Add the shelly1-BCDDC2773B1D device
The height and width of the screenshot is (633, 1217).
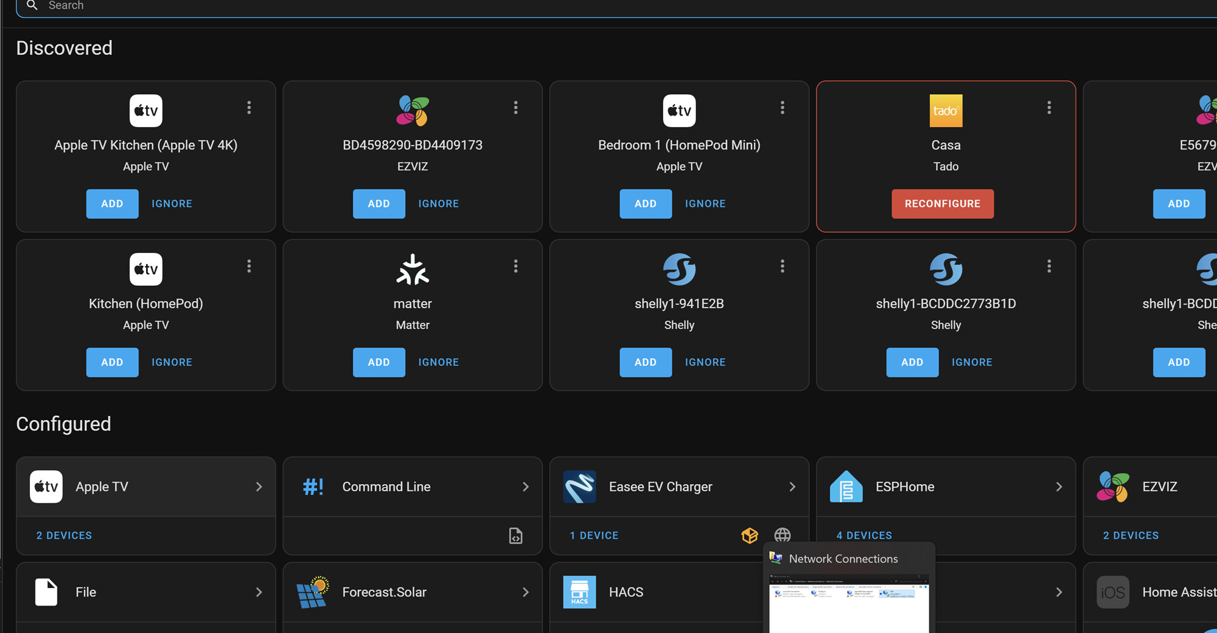(x=912, y=362)
